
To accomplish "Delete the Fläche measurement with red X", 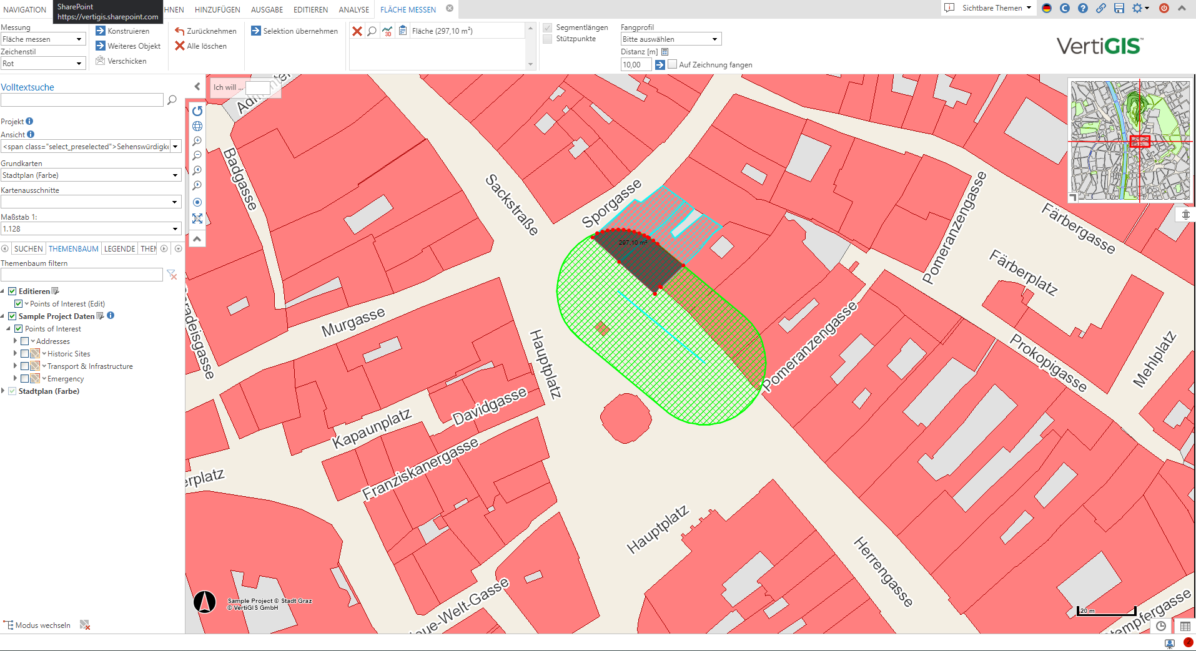I will coord(357,31).
